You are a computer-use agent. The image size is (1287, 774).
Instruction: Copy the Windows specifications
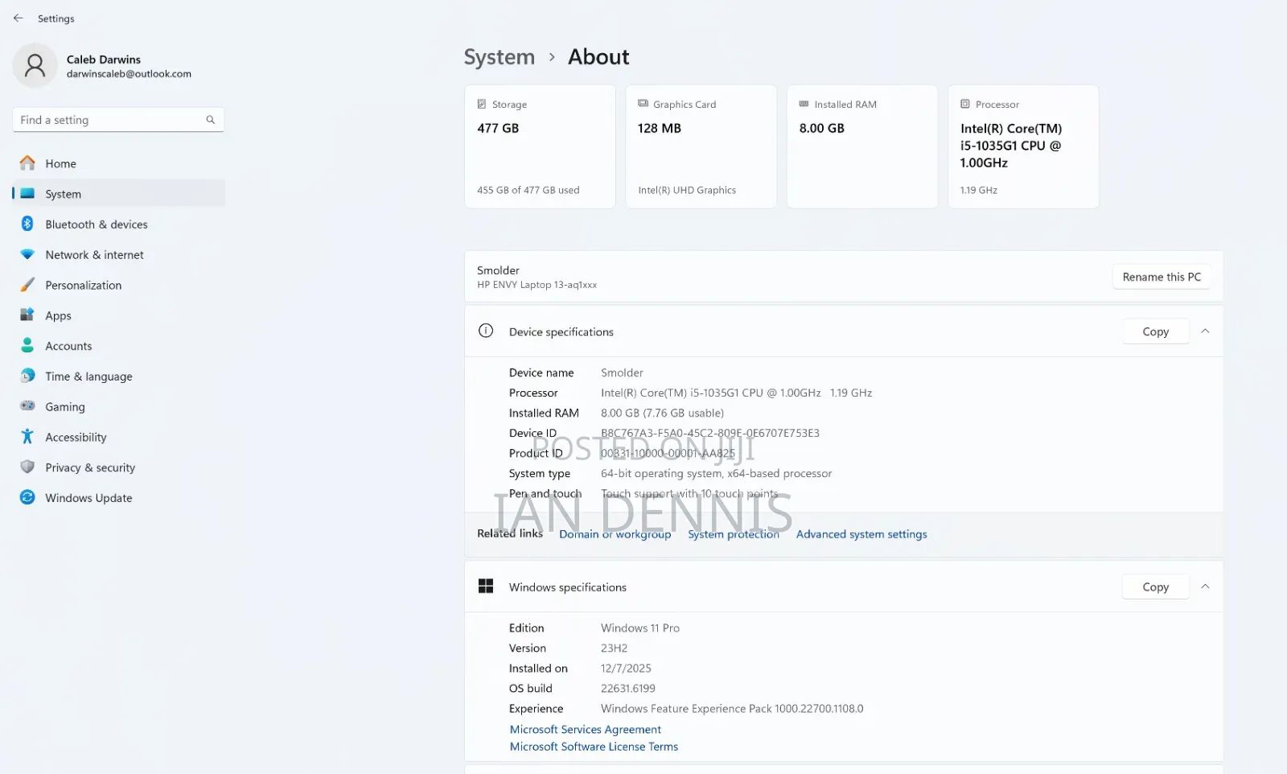(1155, 587)
